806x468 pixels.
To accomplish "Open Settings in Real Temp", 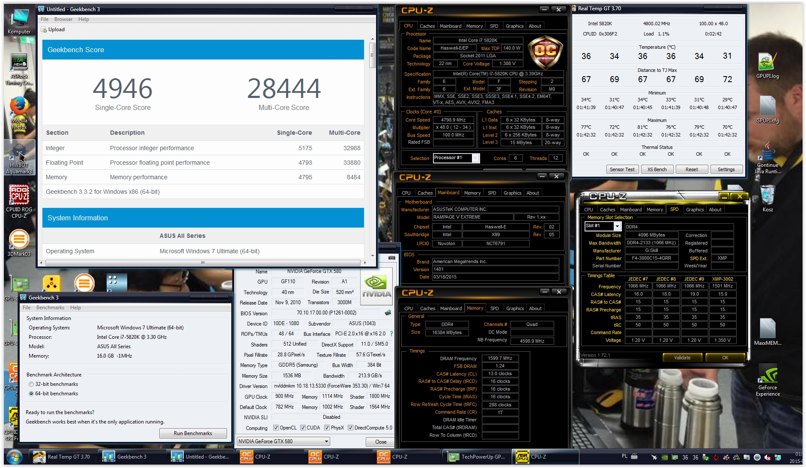I will (726, 169).
